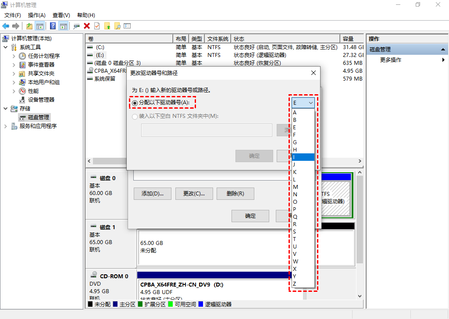Toggle the console tree pane icon

40,25
